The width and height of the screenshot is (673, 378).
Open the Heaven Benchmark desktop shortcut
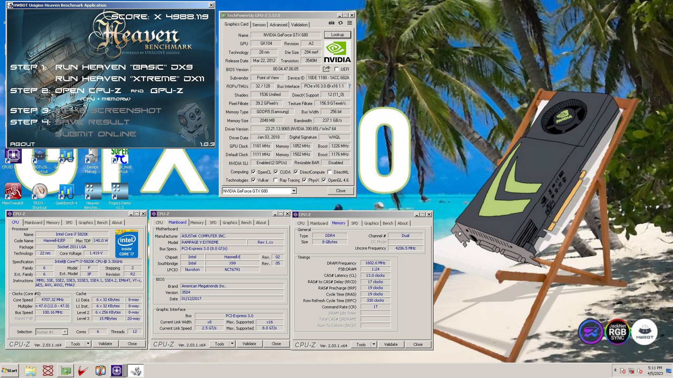click(93, 196)
